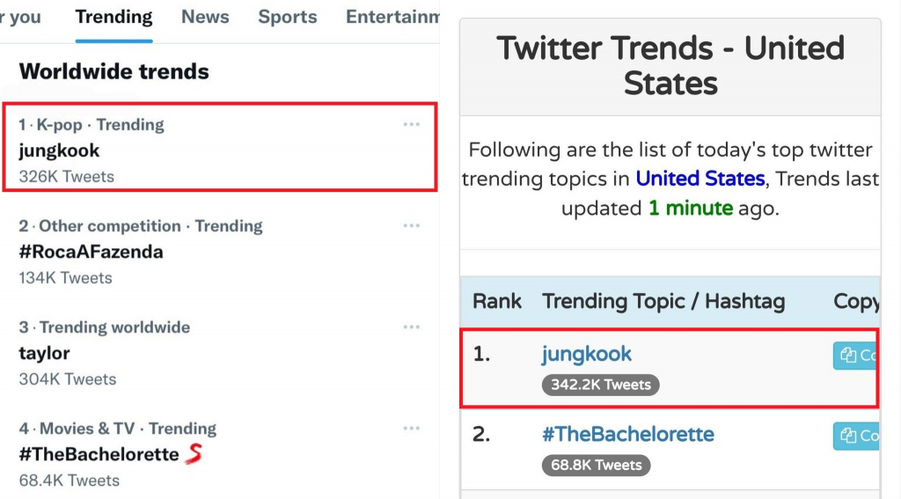Select the taylor worldwide trend
901x499 pixels.
[x=220, y=353]
